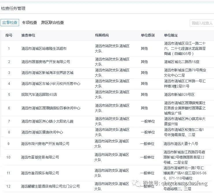Viewport: 214px width, 193px height.
Task: Select 清远馨馨主题酒店有限公司北门分公司 cell
Action: (50, 186)
